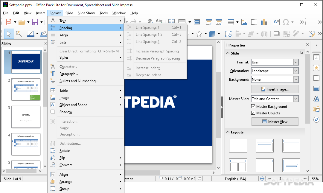Close the Slides panel
323x193 pixels.
click(x=46, y=43)
